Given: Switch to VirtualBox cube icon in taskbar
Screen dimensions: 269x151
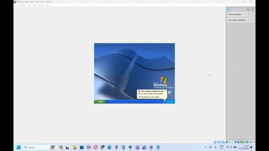Looking at the screenshot, I should tap(130, 147).
